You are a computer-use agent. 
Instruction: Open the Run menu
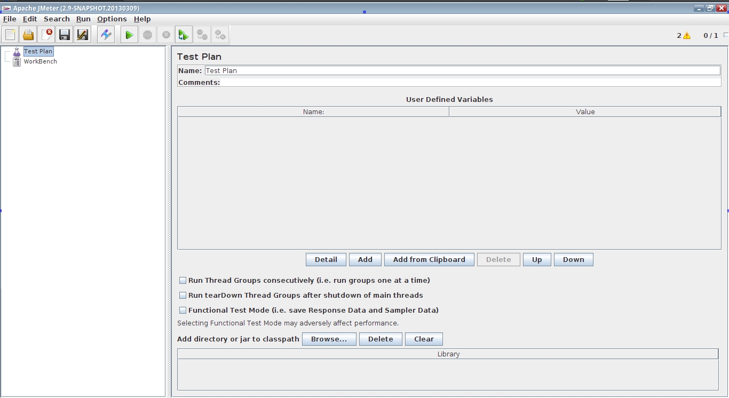click(83, 19)
